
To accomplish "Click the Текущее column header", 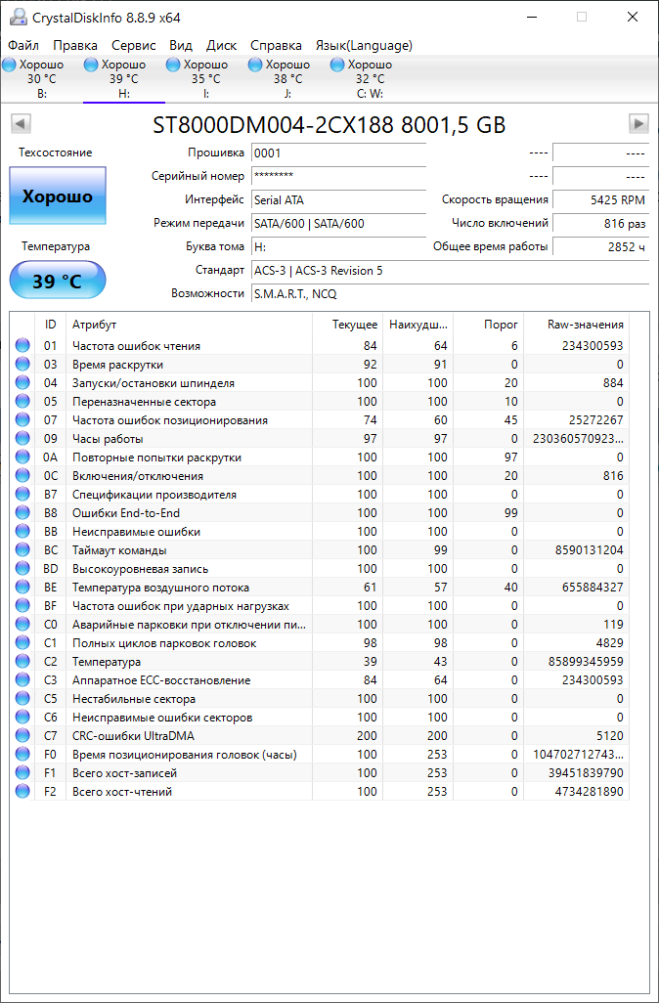I will 347,325.
